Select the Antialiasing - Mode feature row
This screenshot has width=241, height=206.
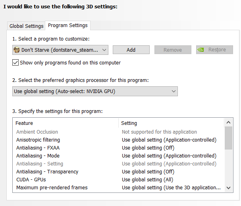(x=118, y=156)
